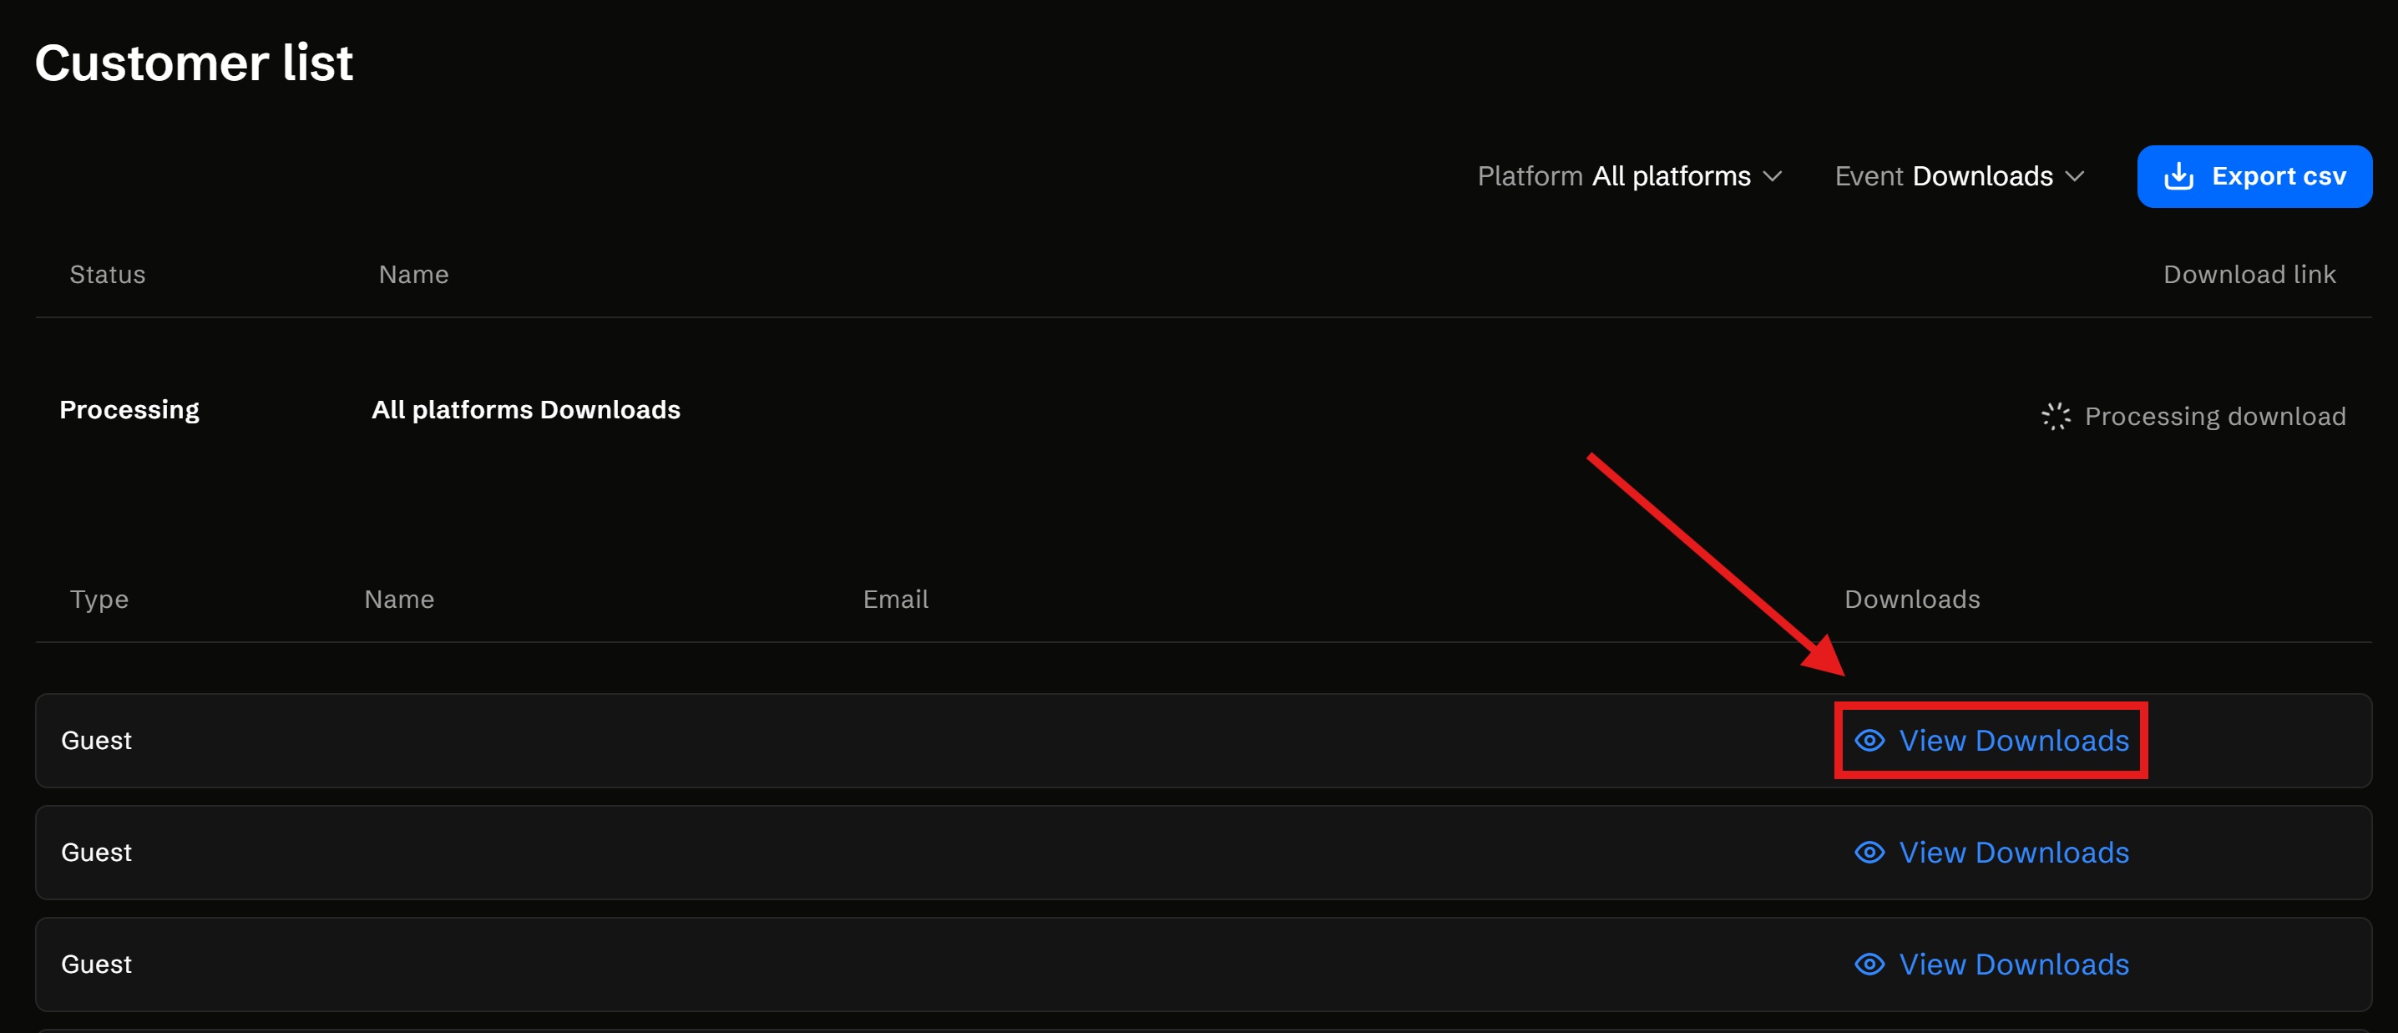Click the Export csv button
Image resolution: width=2398 pixels, height=1033 pixels.
point(2254,175)
